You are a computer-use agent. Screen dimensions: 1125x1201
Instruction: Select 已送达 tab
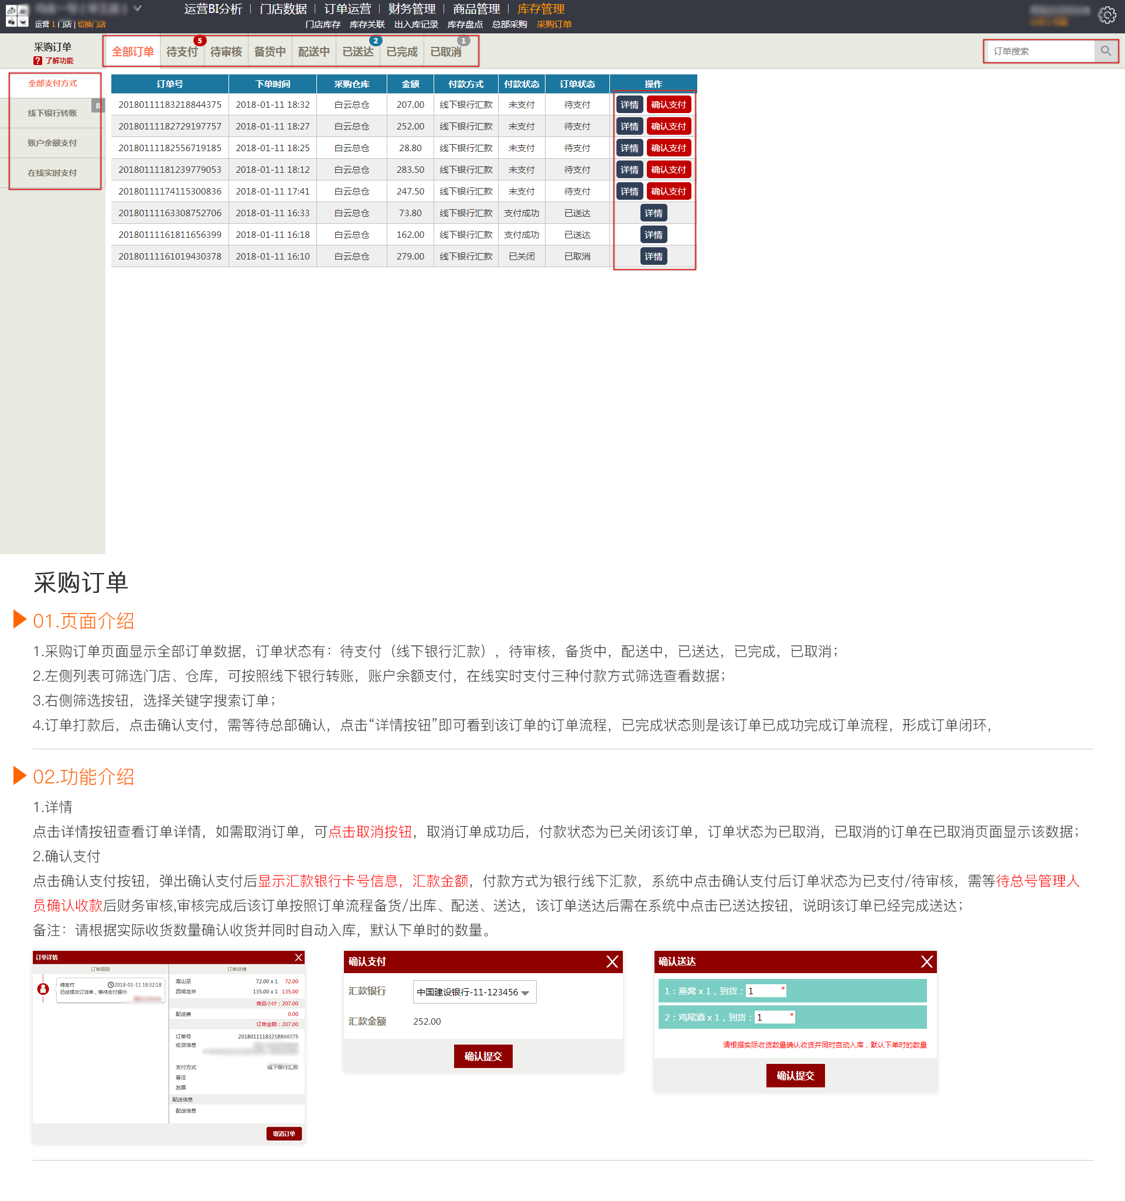pyautogui.click(x=357, y=52)
